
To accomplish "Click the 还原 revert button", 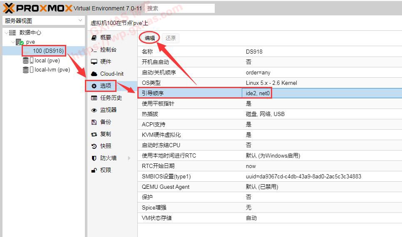I will [x=171, y=38].
